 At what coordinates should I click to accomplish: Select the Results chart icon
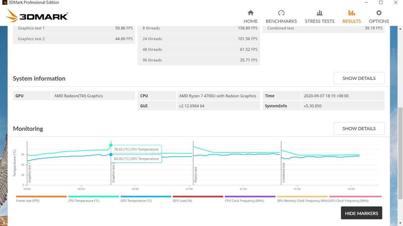(x=351, y=13)
